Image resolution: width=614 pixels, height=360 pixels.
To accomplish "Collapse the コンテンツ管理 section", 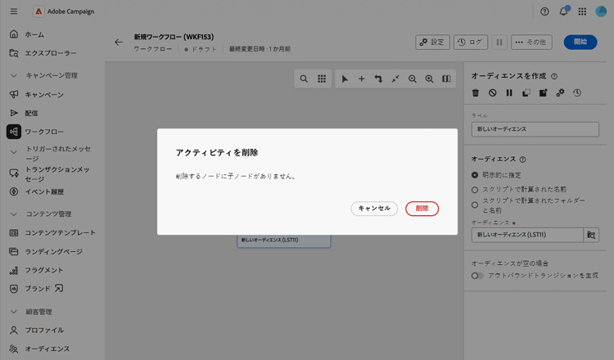I will point(14,214).
